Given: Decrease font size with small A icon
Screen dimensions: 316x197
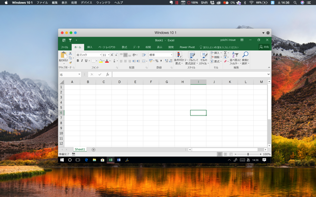Looking at the screenshot, I should point(116,55).
